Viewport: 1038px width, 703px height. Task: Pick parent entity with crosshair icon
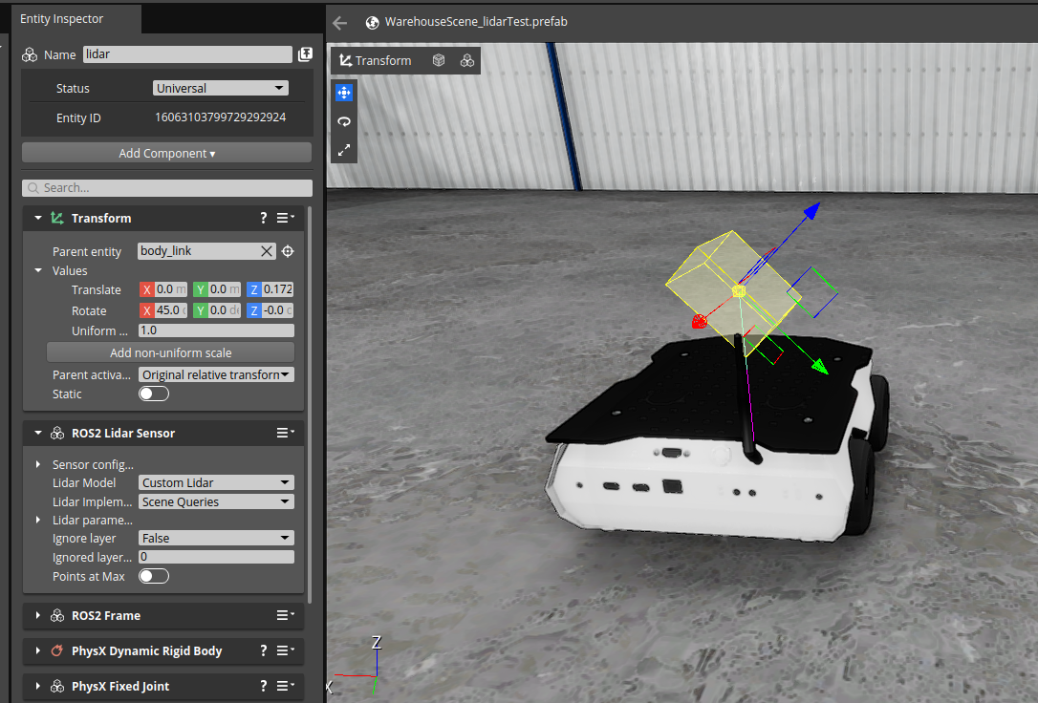coord(288,251)
